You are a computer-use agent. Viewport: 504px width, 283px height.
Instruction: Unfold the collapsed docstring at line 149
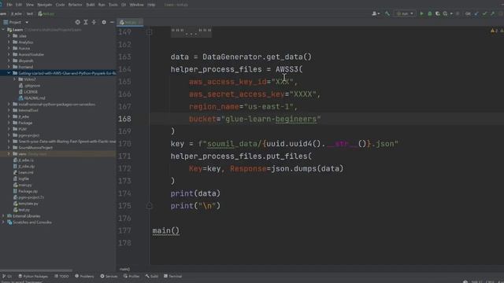coord(150,32)
